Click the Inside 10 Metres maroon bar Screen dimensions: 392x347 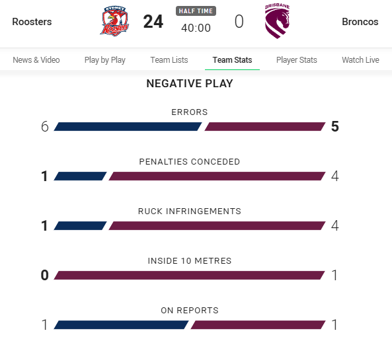190,275
